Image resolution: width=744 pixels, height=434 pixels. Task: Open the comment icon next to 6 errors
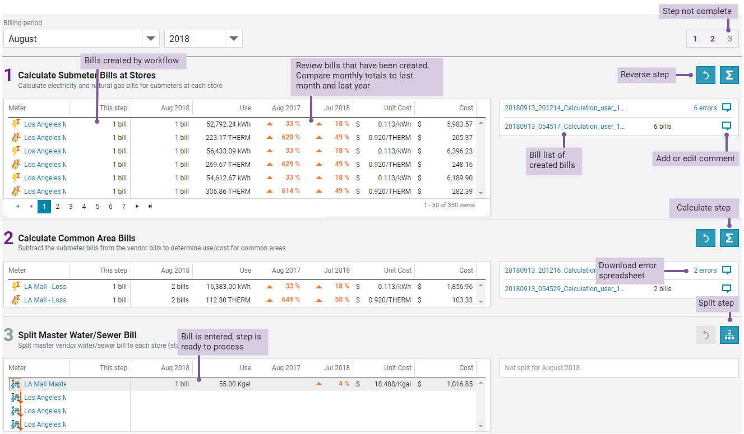(x=727, y=108)
